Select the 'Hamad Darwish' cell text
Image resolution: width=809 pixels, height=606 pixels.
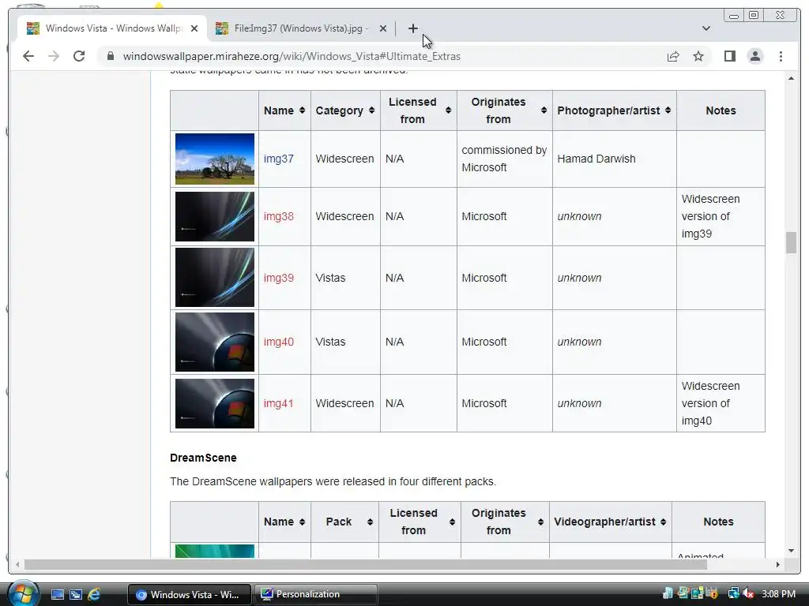pyautogui.click(x=596, y=159)
